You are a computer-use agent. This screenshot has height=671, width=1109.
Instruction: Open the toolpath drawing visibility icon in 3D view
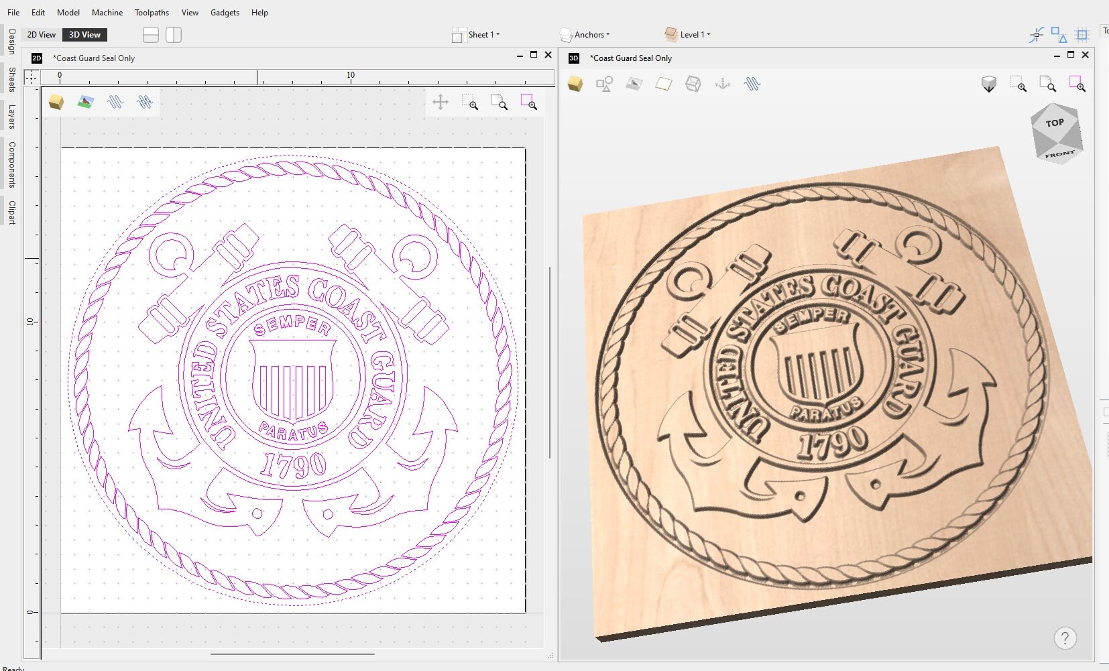[x=753, y=84]
